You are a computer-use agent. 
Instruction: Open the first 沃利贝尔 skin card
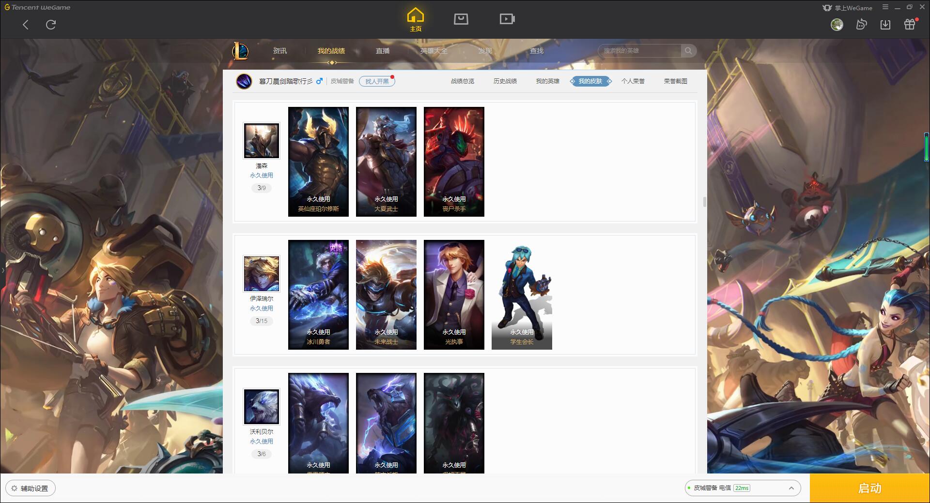coord(318,423)
